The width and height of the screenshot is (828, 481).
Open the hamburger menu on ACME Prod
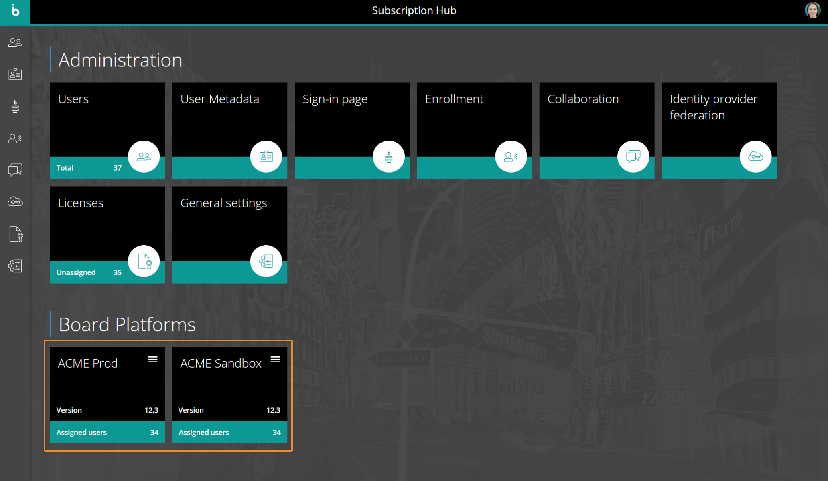153,360
